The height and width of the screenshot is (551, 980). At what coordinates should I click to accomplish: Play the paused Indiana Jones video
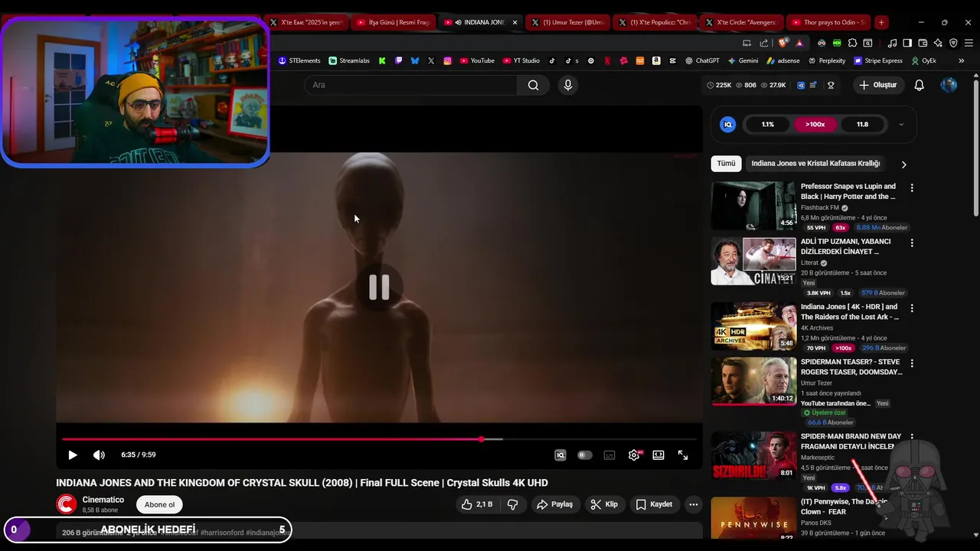(73, 455)
